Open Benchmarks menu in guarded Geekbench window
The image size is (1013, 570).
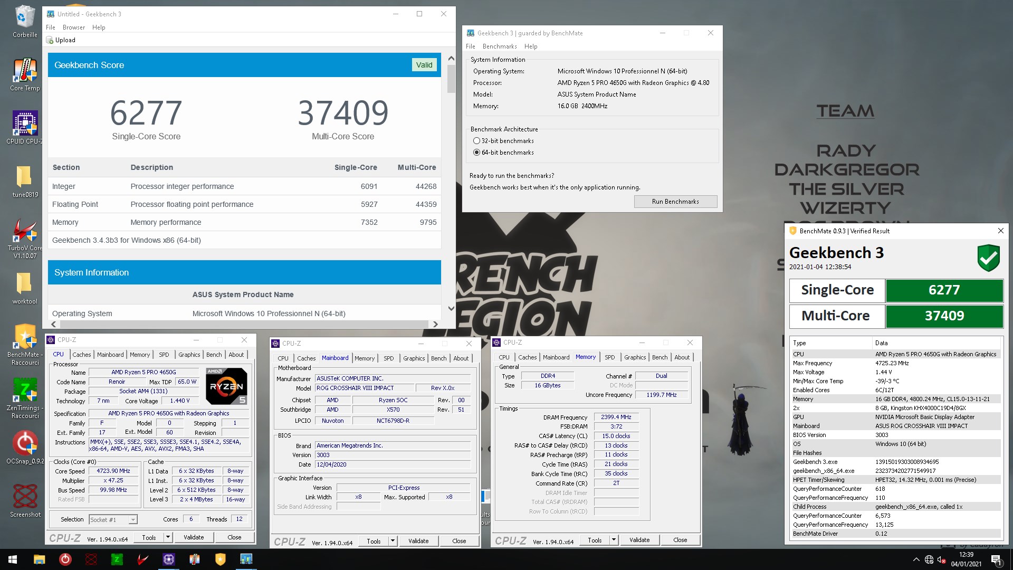pos(500,46)
